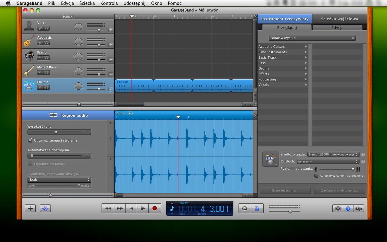Click the Zachowaj instrument... button
Viewport: 387px width, 242px height.
(339, 190)
